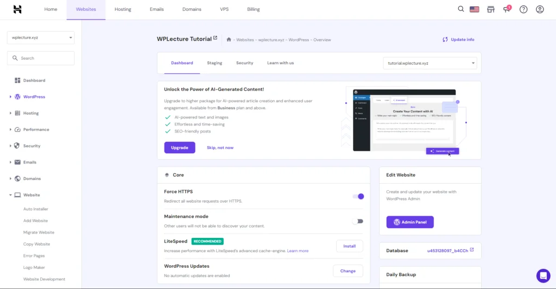Viewport: 556px width, 289px height.
Task: Open the Websites top menu
Action: click(x=86, y=9)
